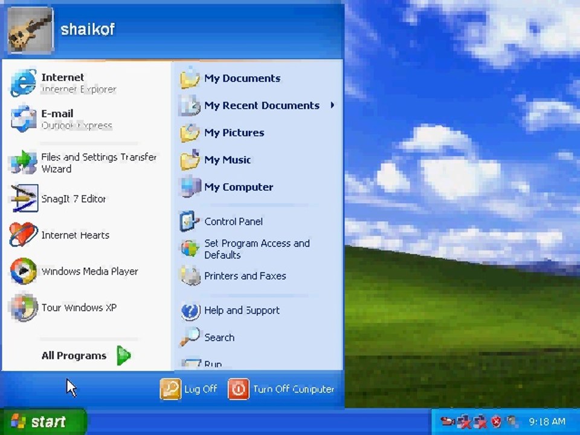The height and width of the screenshot is (435, 580).
Task: Click disconnected network icon beside red shield
Action: coord(480,421)
